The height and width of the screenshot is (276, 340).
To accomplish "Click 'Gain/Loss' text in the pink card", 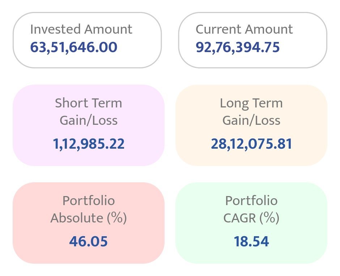I will point(89,120).
